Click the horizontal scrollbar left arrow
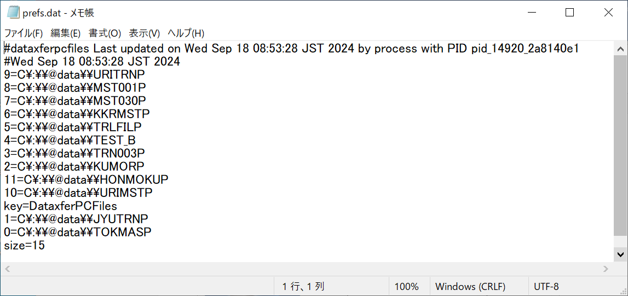The image size is (628, 296). 7,269
